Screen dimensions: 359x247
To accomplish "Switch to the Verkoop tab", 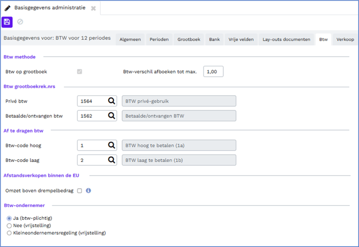I will coord(345,39).
